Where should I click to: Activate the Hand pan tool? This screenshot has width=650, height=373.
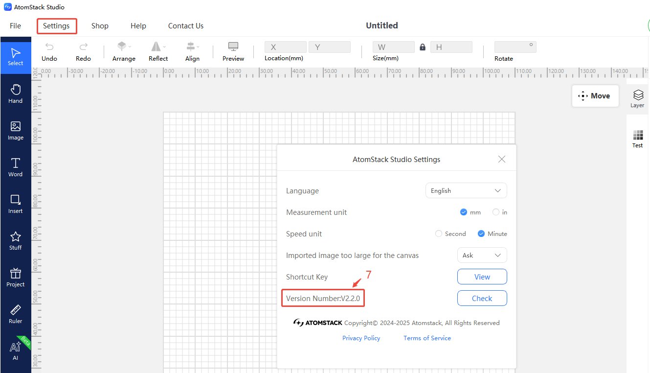(16, 93)
